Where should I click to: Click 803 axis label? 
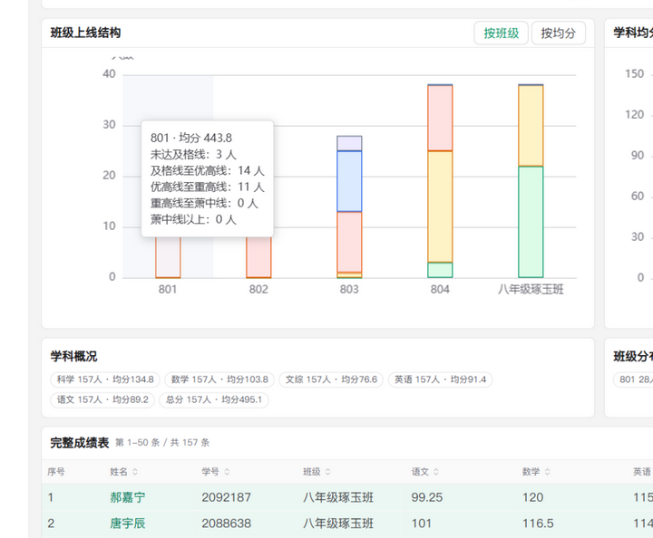(x=349, y=289)
